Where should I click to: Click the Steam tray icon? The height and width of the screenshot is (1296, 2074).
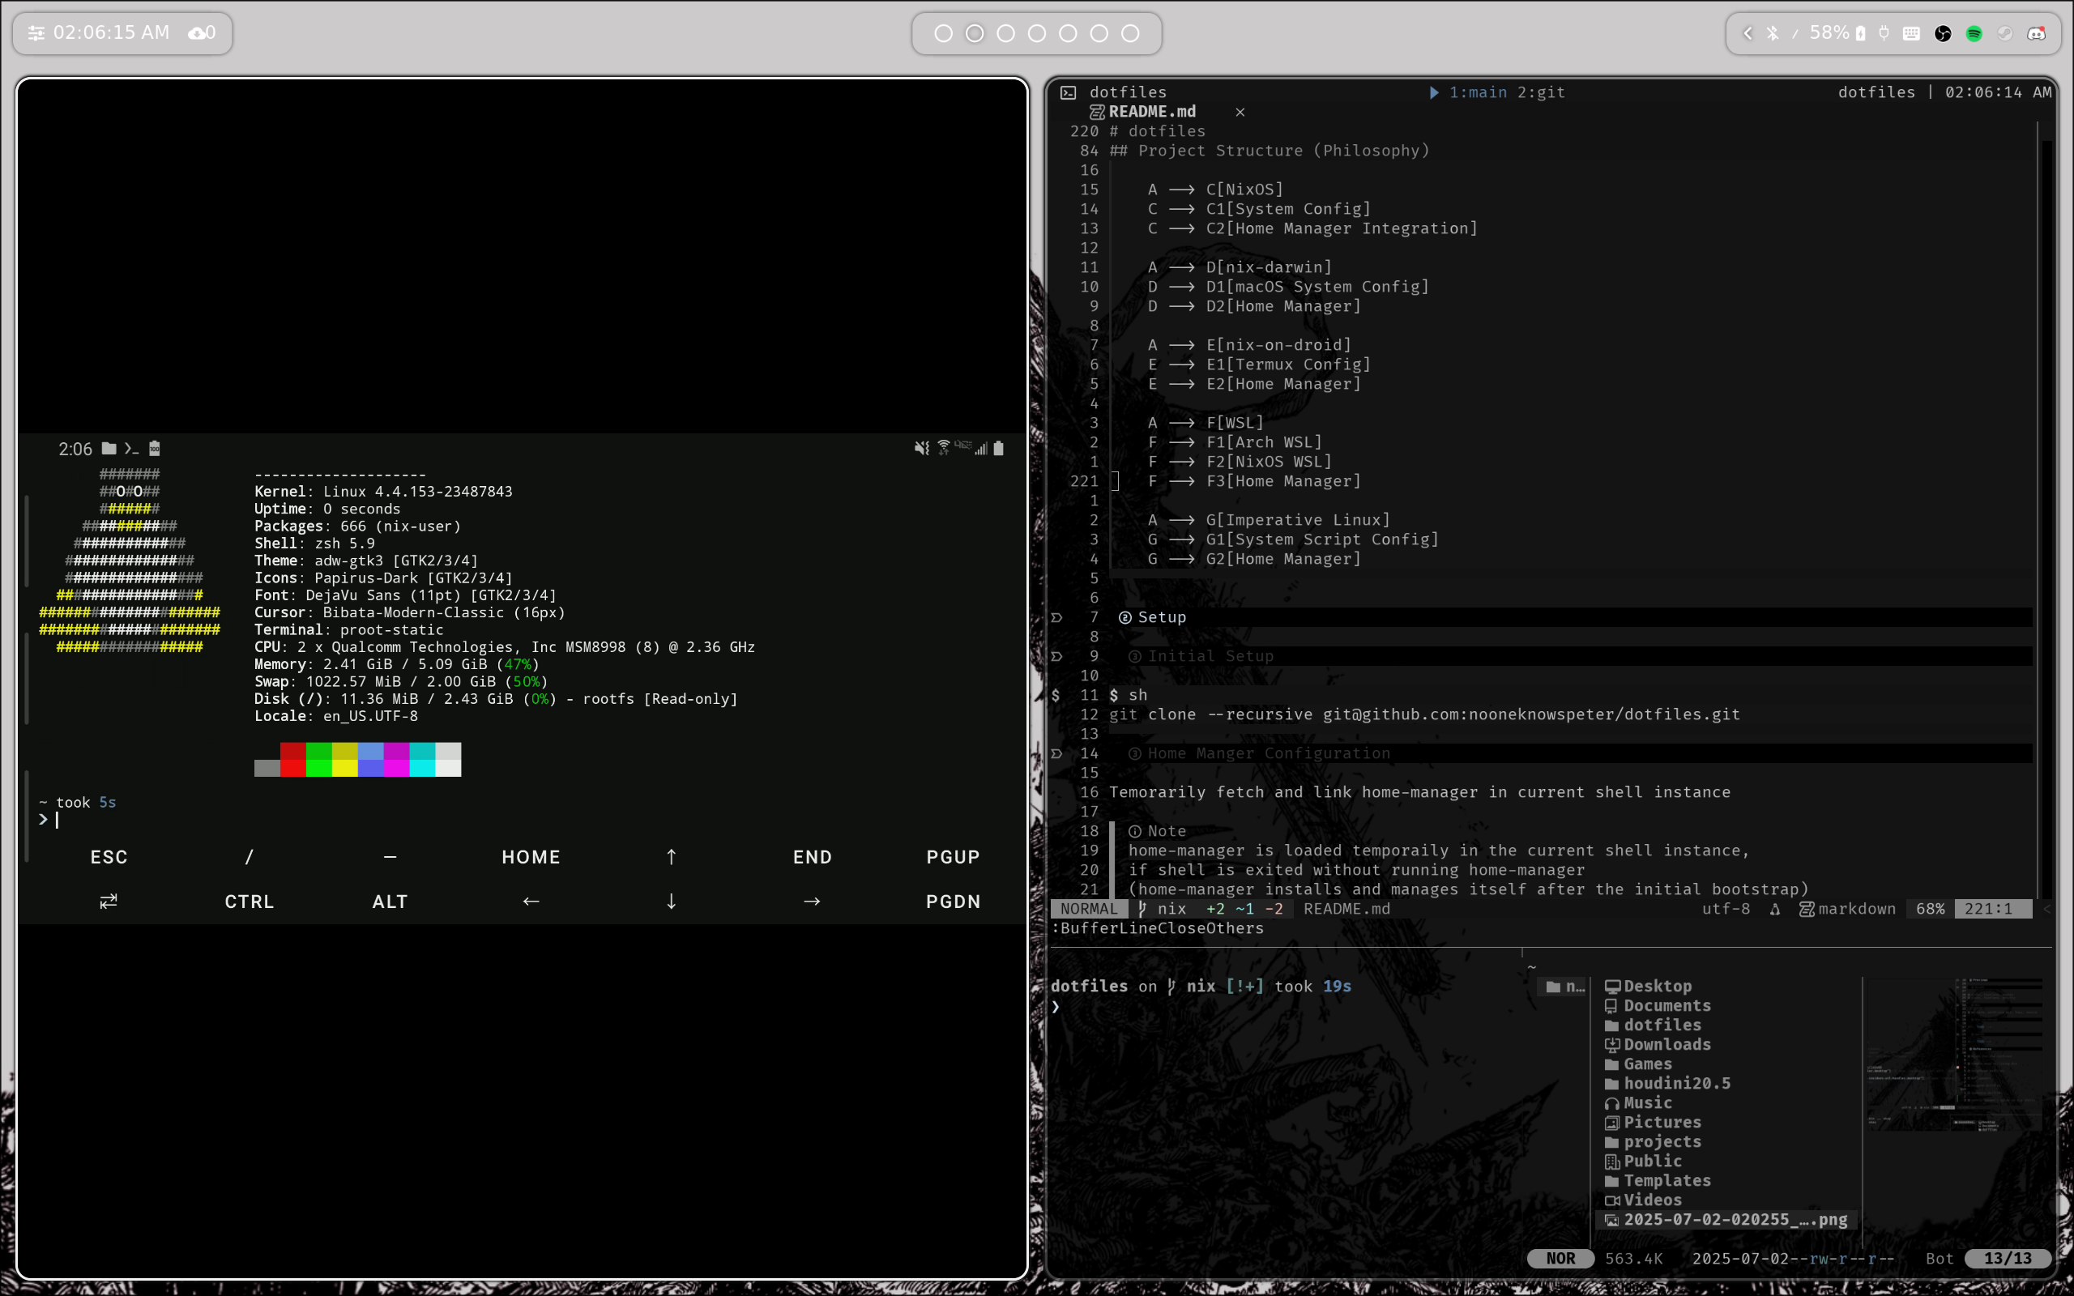(x=2004, y=33)
